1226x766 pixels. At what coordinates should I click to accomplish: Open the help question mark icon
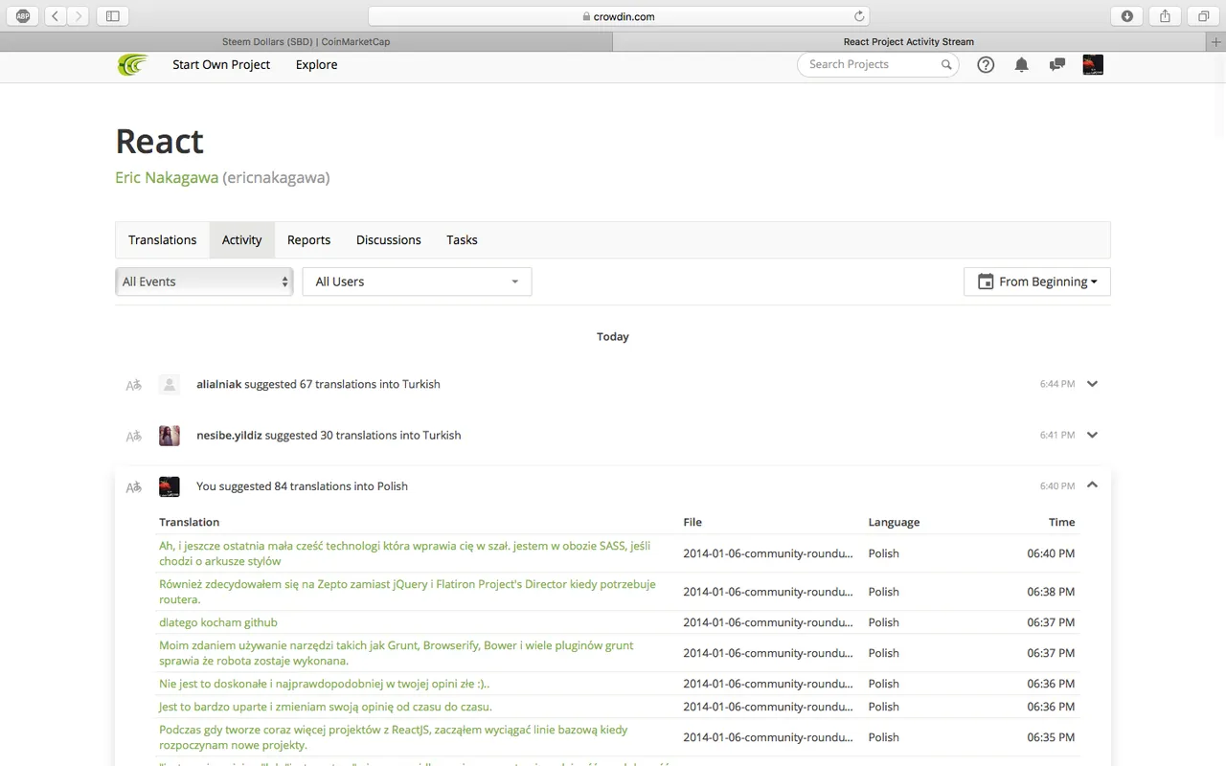point(986,64)
